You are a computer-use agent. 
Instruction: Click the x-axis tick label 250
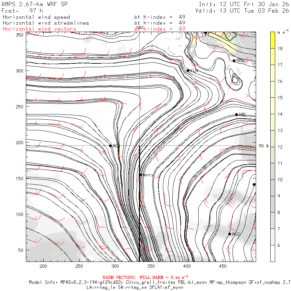point(79,266)
